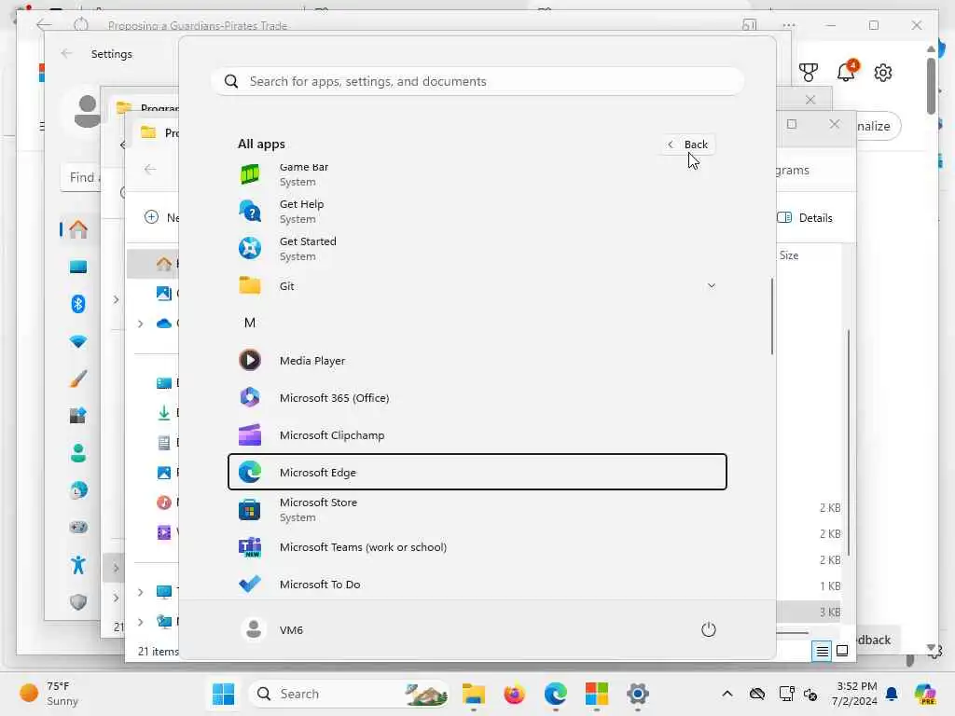Viewport: 955px width, 716px height.
Task: Open Bluetooth & devices in Settings
Action: [78, 303]
